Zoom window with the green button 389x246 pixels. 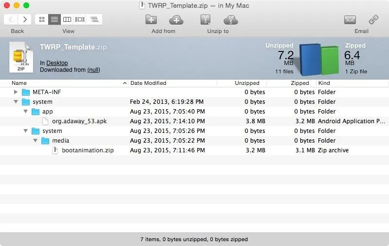coord(26,5)
